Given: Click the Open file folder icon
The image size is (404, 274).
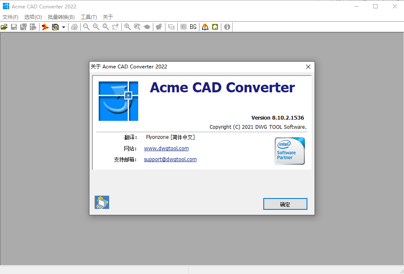Looking at the screenshot, I should point(4,27).
